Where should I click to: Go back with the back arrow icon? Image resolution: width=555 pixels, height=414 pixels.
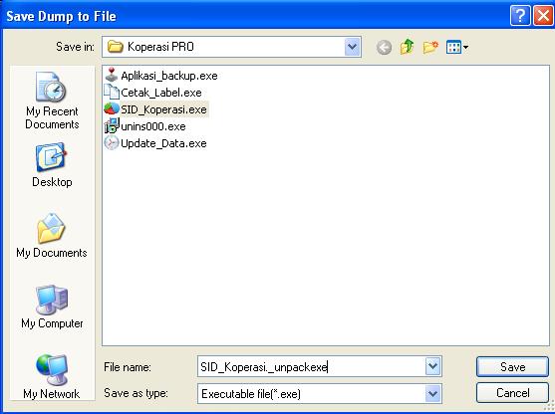(384, 47)
